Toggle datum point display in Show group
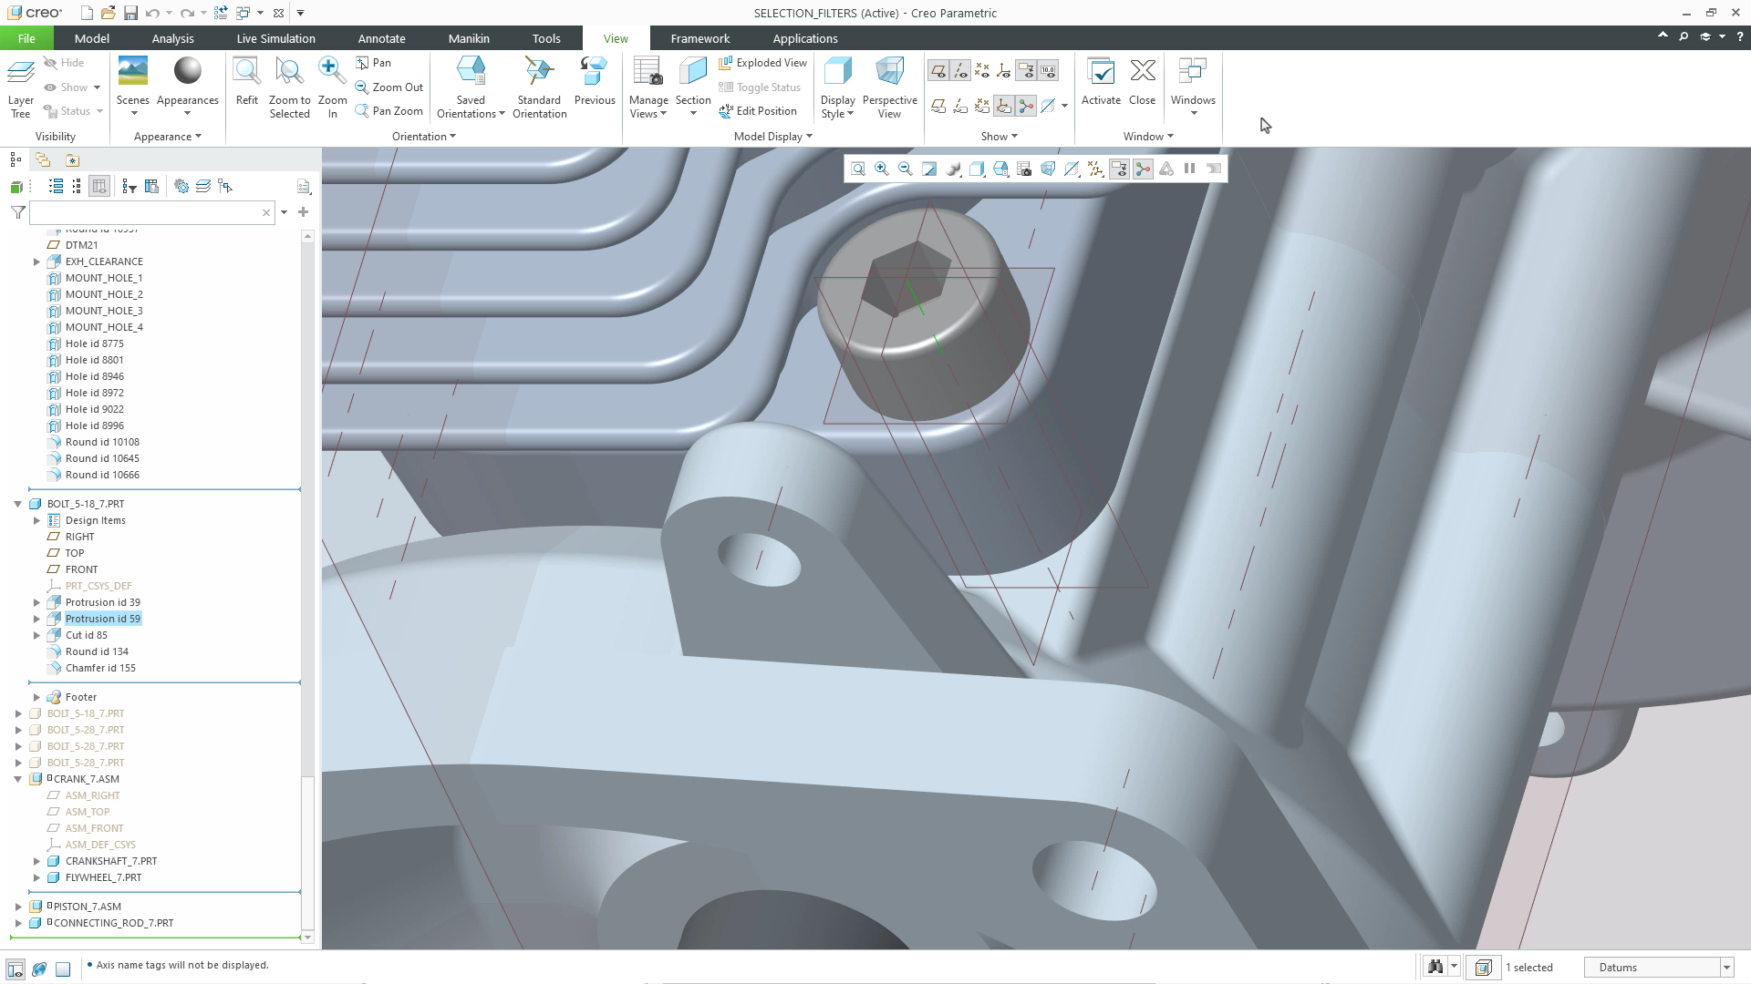1751x984 pixels. (x=981, y=70)
